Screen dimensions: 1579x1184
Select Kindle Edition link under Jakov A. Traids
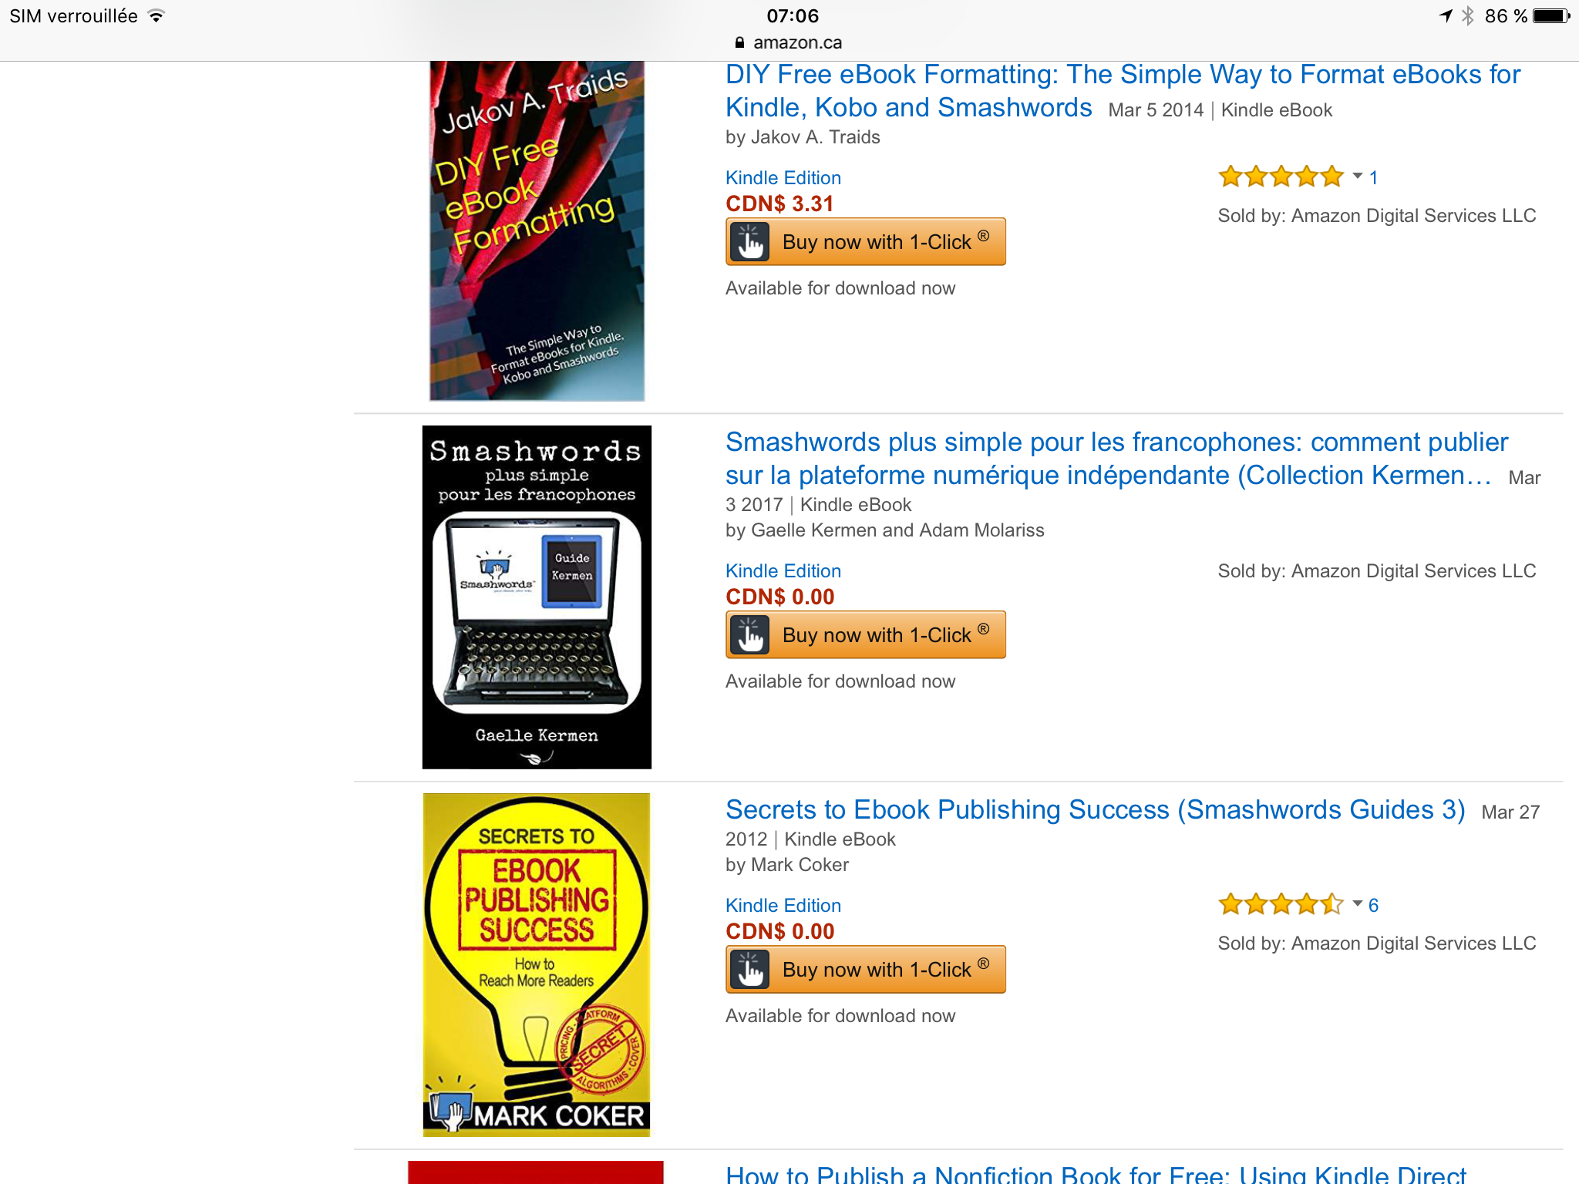tap(783, 178)
